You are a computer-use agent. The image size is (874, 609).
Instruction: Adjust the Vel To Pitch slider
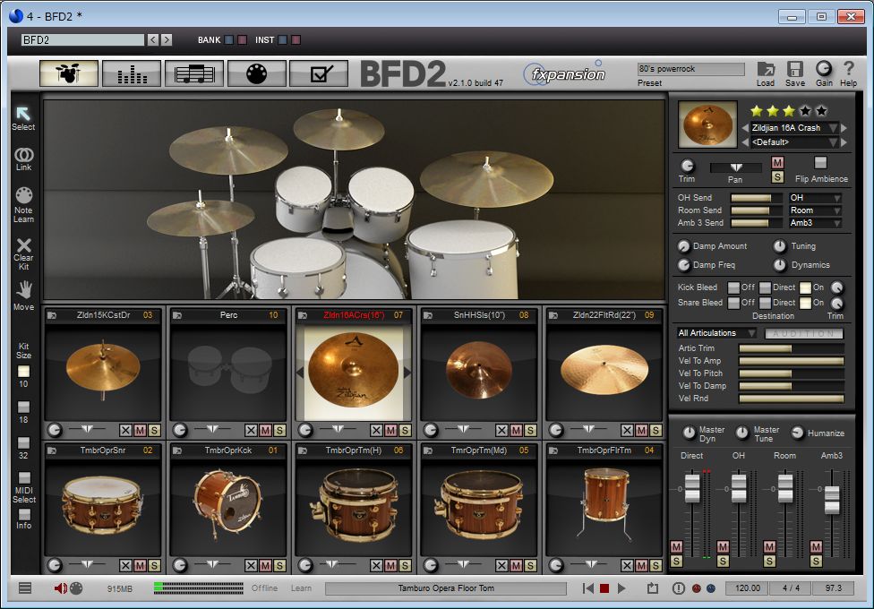(x=791, y=373)
